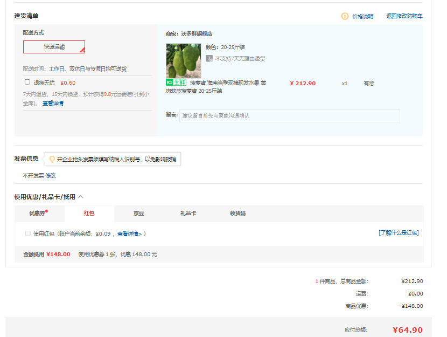This screenshot has width=447, height=337.
Task: Click the orange price-info exclamation icon
Action: point(345,16)
